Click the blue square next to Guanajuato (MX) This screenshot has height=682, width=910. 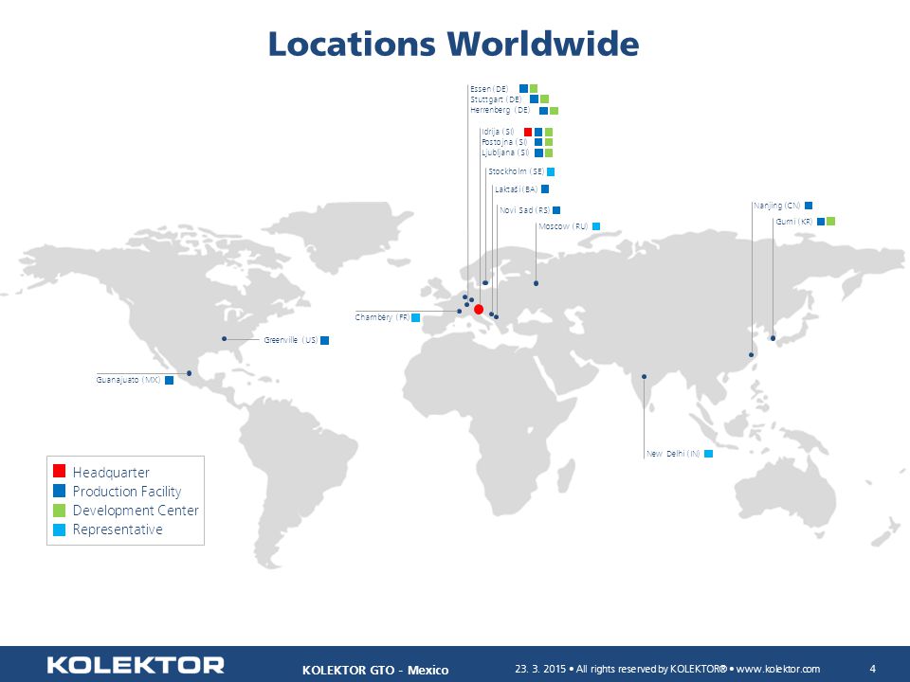click(169, 381)
